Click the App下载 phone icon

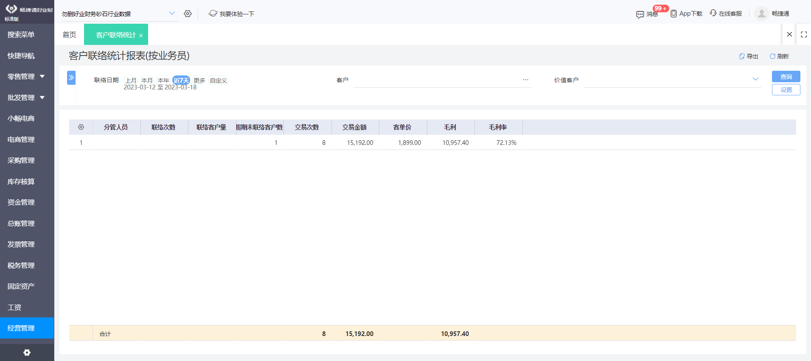(x=673, y=14)
